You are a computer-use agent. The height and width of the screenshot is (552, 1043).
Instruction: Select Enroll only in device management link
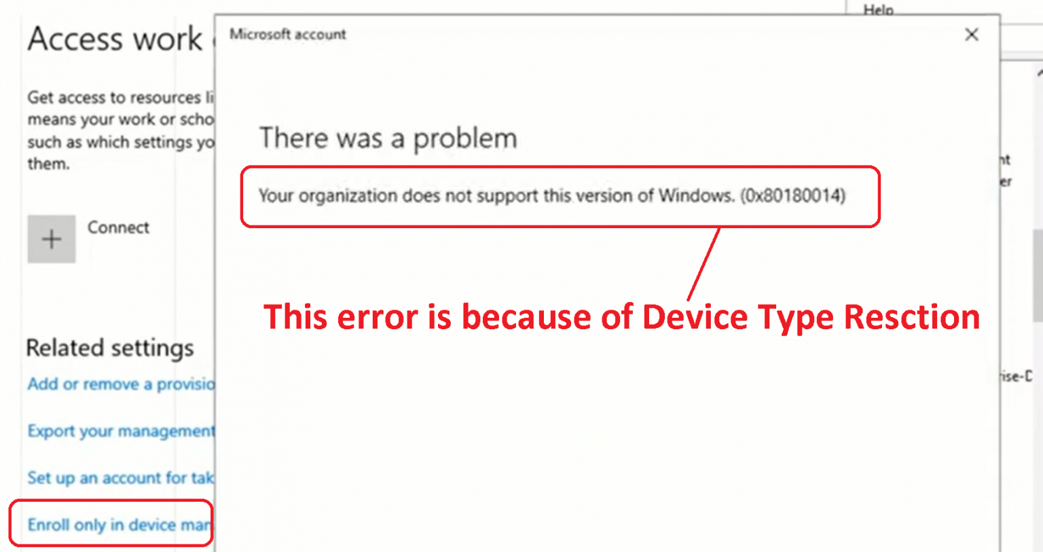118,525
